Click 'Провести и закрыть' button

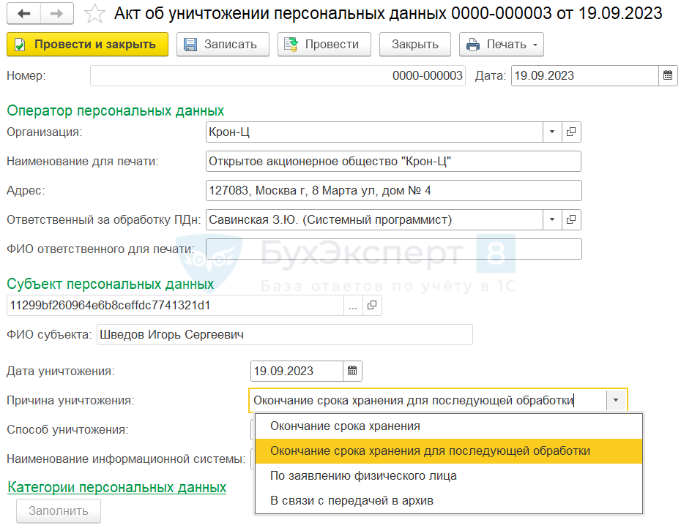point(87,45)
